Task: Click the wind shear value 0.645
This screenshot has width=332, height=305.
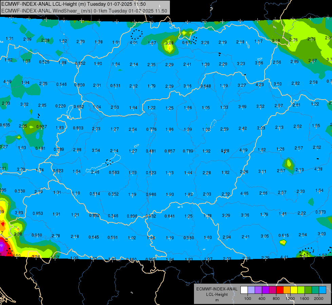Action: (94, 237)
